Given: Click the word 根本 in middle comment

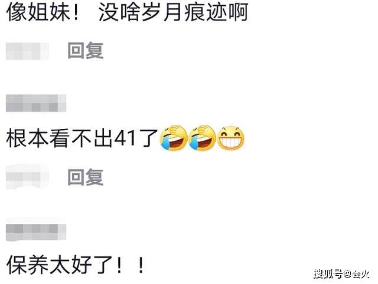Looking at the screenshot, I should point(28,138).
